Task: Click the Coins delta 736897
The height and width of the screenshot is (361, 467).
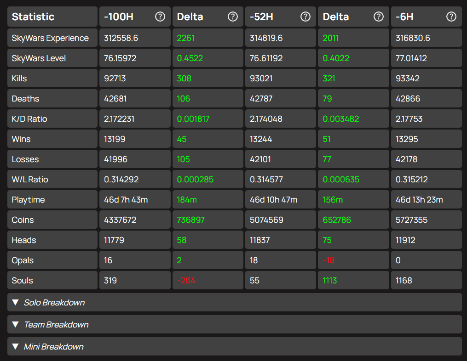Action: pos(190,220)
